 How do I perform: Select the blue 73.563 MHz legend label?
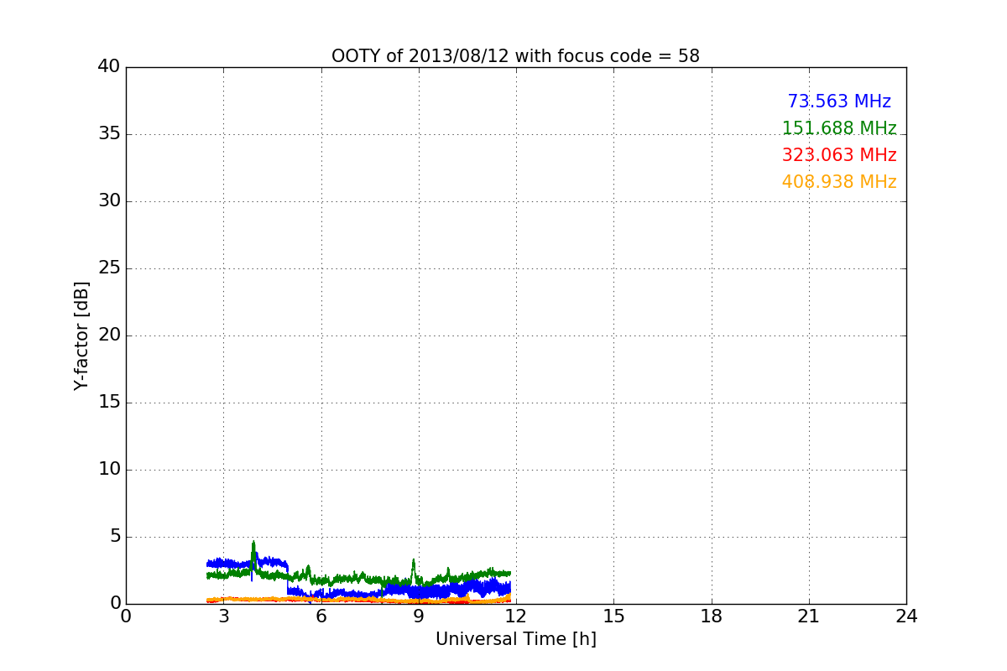[839, 101]
